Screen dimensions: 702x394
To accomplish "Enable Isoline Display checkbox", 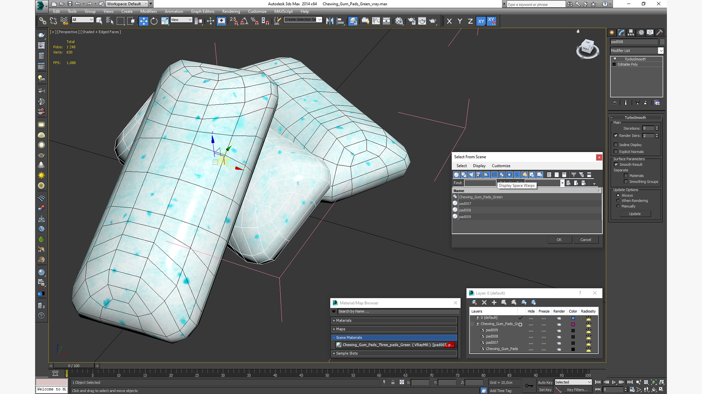I will click(x=616, y=145).
